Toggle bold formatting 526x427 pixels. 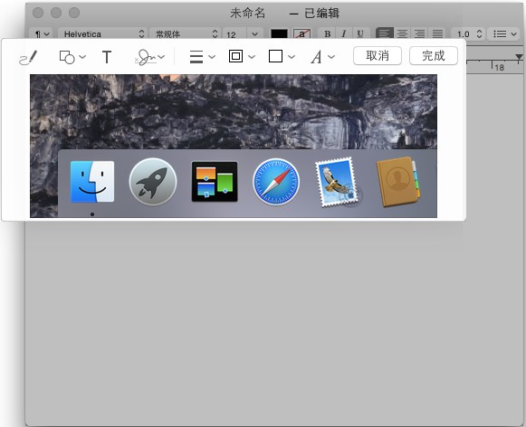(328, 33)
